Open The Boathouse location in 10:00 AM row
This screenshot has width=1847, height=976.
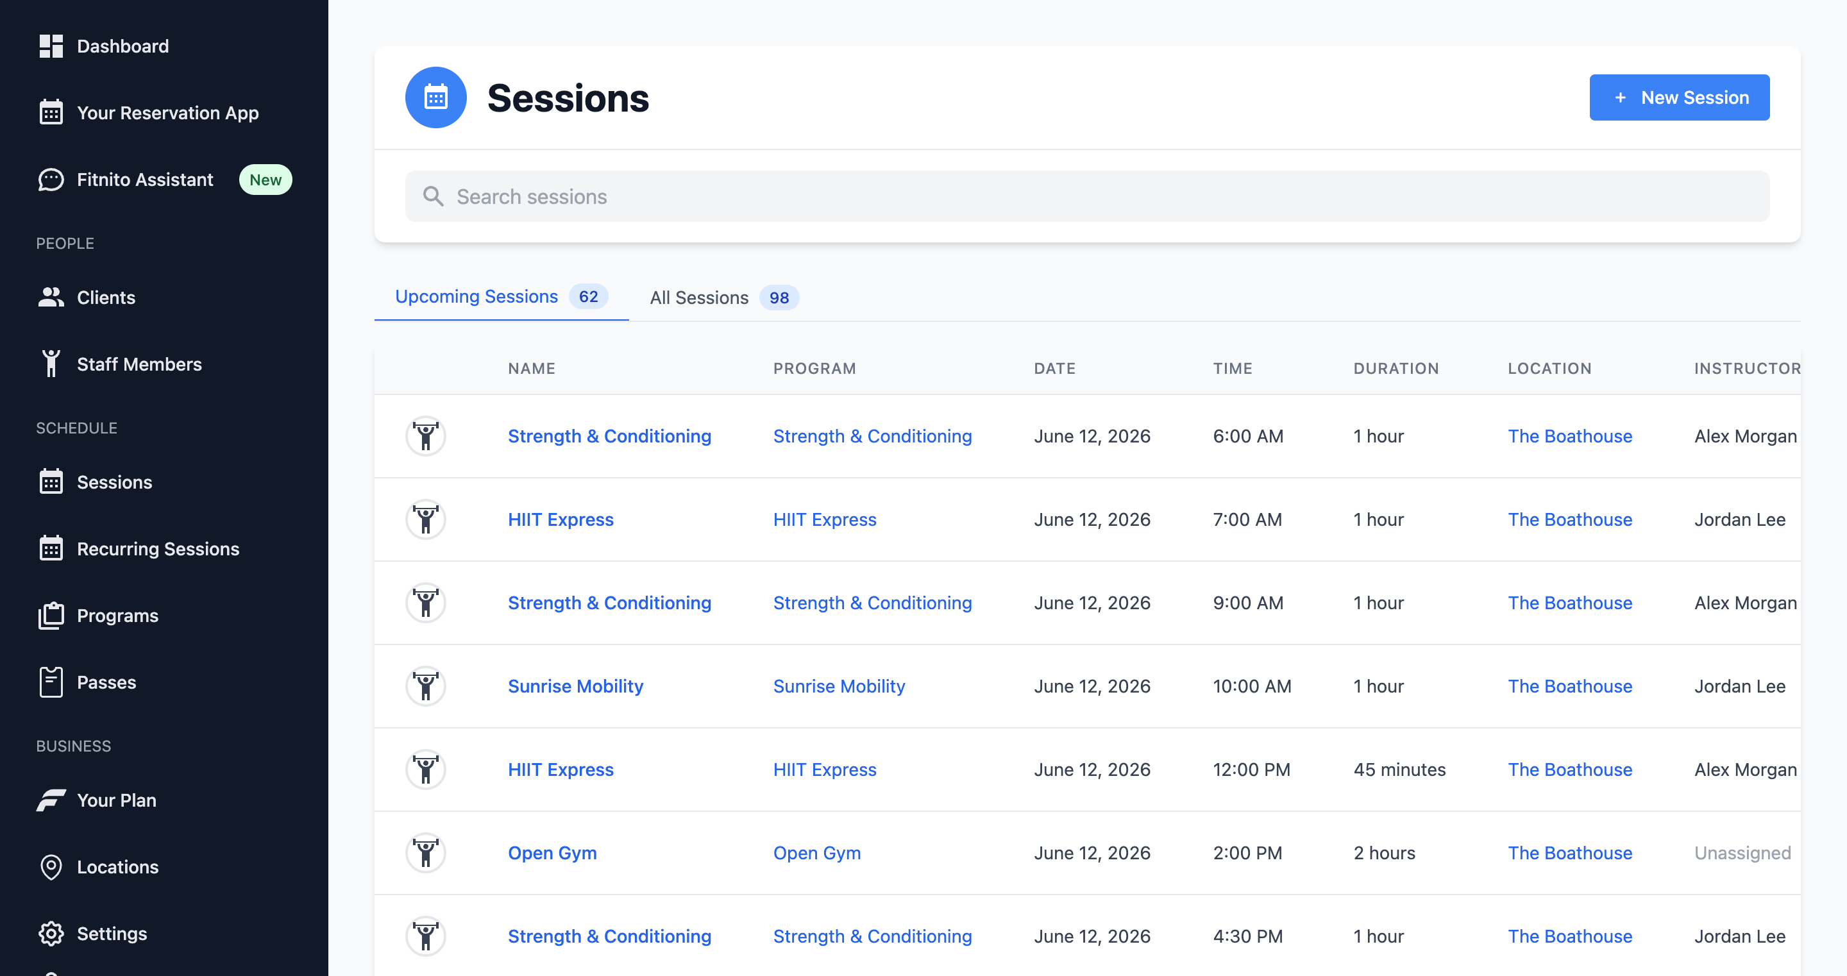point(1570,686)
